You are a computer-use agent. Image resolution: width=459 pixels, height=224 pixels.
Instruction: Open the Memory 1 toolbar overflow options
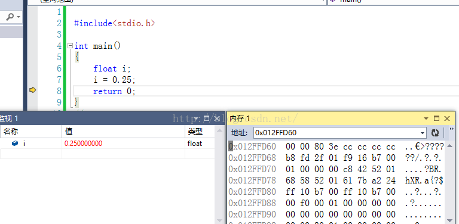pos(452,129)
